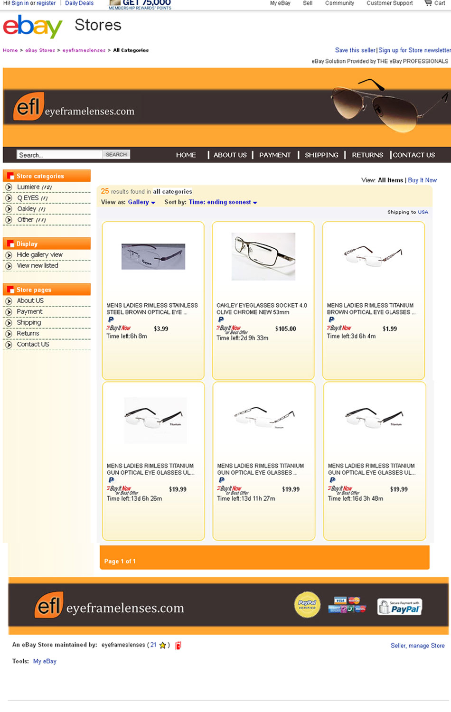Screen dimensions: 451x712
Task: Click arrow icon beside Payment sidebar link
Action: [9, 312]
